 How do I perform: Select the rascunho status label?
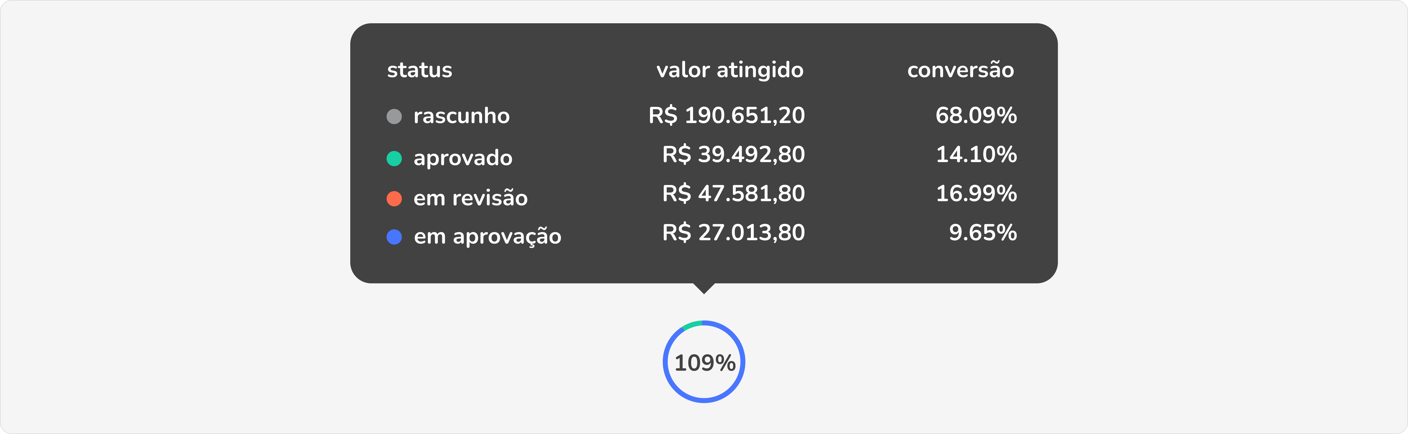(461, 116)
